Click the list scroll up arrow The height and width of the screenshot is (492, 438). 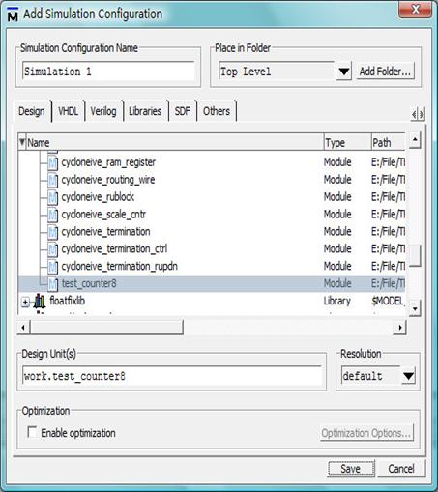click(x=415, y=140)
